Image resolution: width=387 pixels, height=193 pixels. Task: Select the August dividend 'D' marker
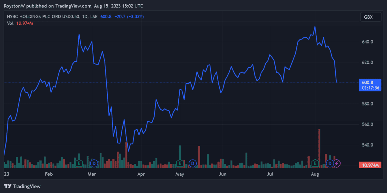click(330, 163)
